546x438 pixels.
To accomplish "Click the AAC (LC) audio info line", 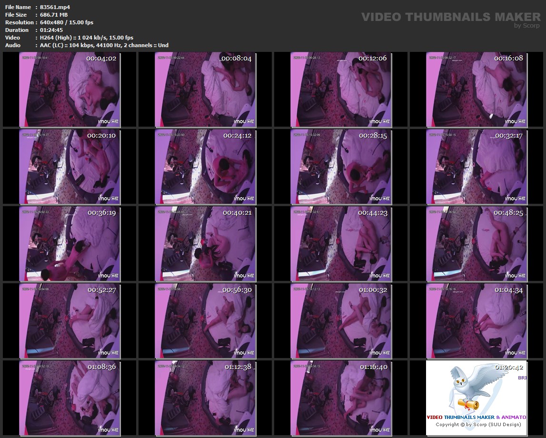I will (104, 45).
